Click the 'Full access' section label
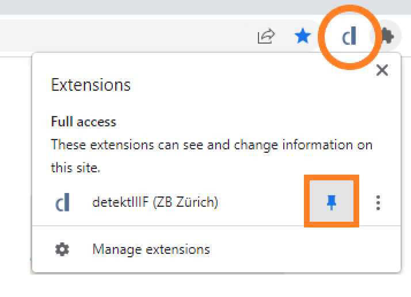 tap(83, 122)
